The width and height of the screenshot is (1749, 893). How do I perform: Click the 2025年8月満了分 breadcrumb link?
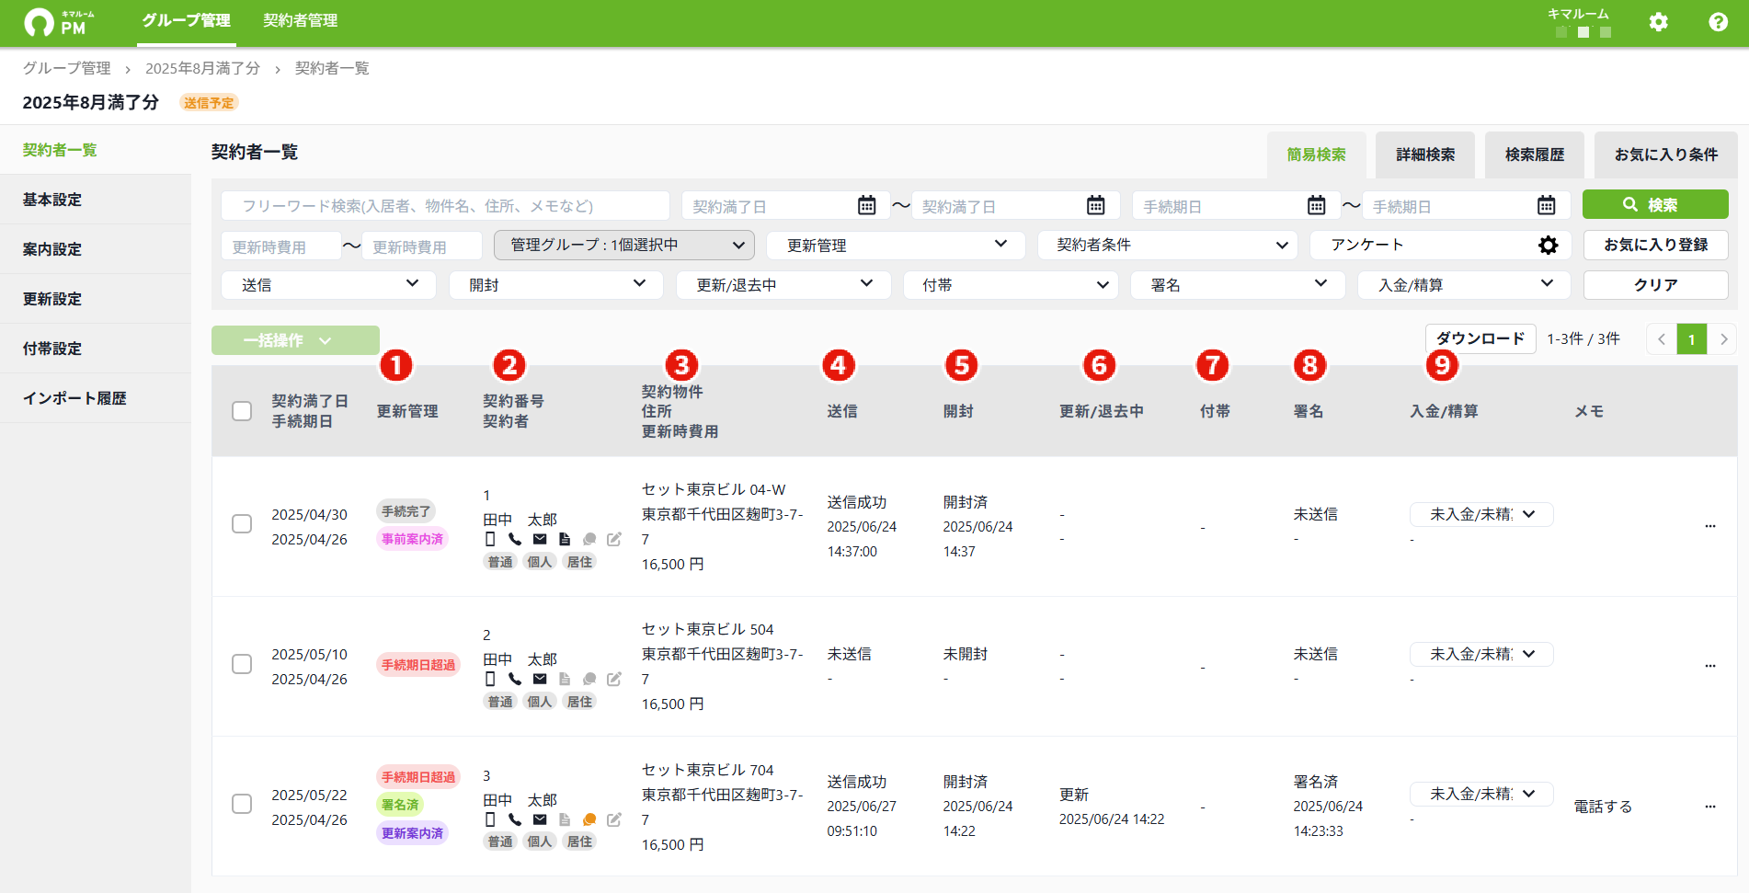202,68
